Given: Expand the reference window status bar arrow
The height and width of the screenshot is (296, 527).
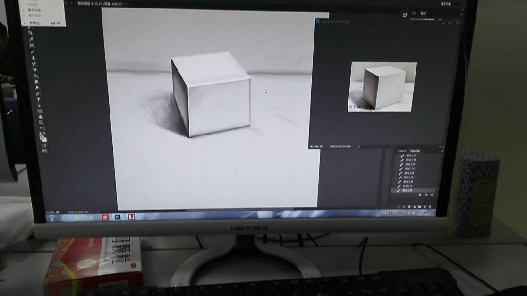Looking at the screenshot, I should click(359, 146).
